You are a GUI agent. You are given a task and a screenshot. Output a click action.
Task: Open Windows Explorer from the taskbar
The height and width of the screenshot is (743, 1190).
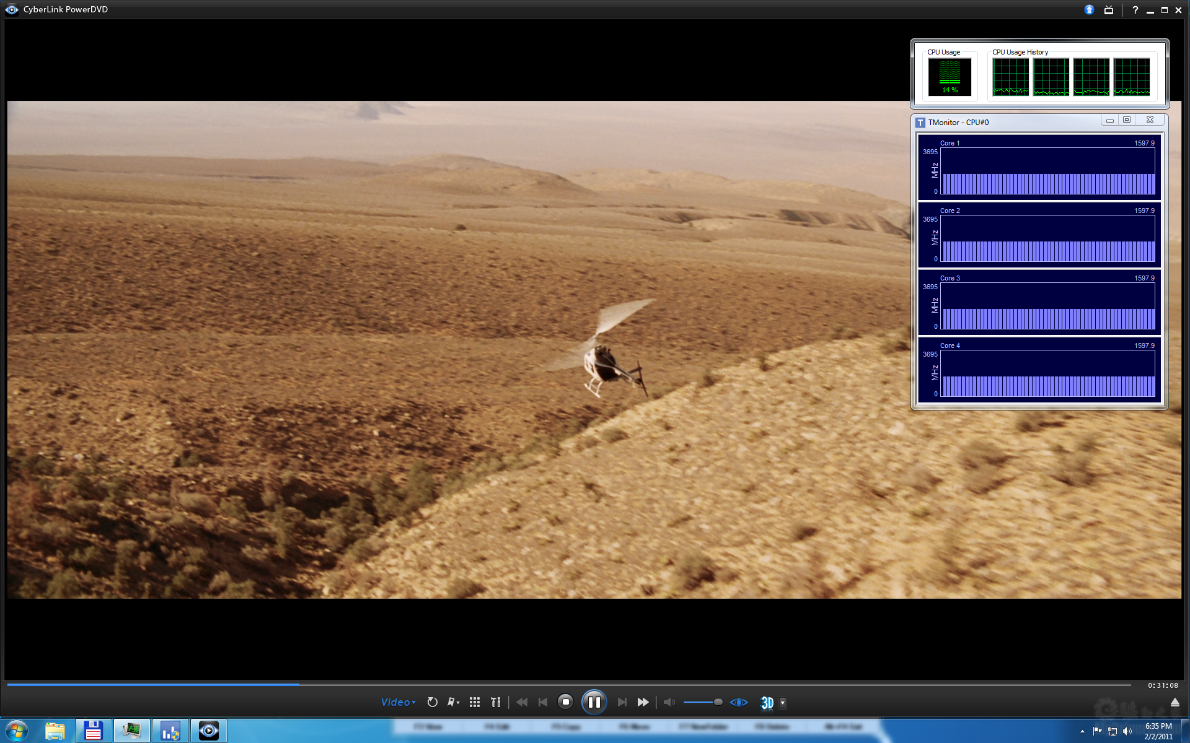point(55,731)
